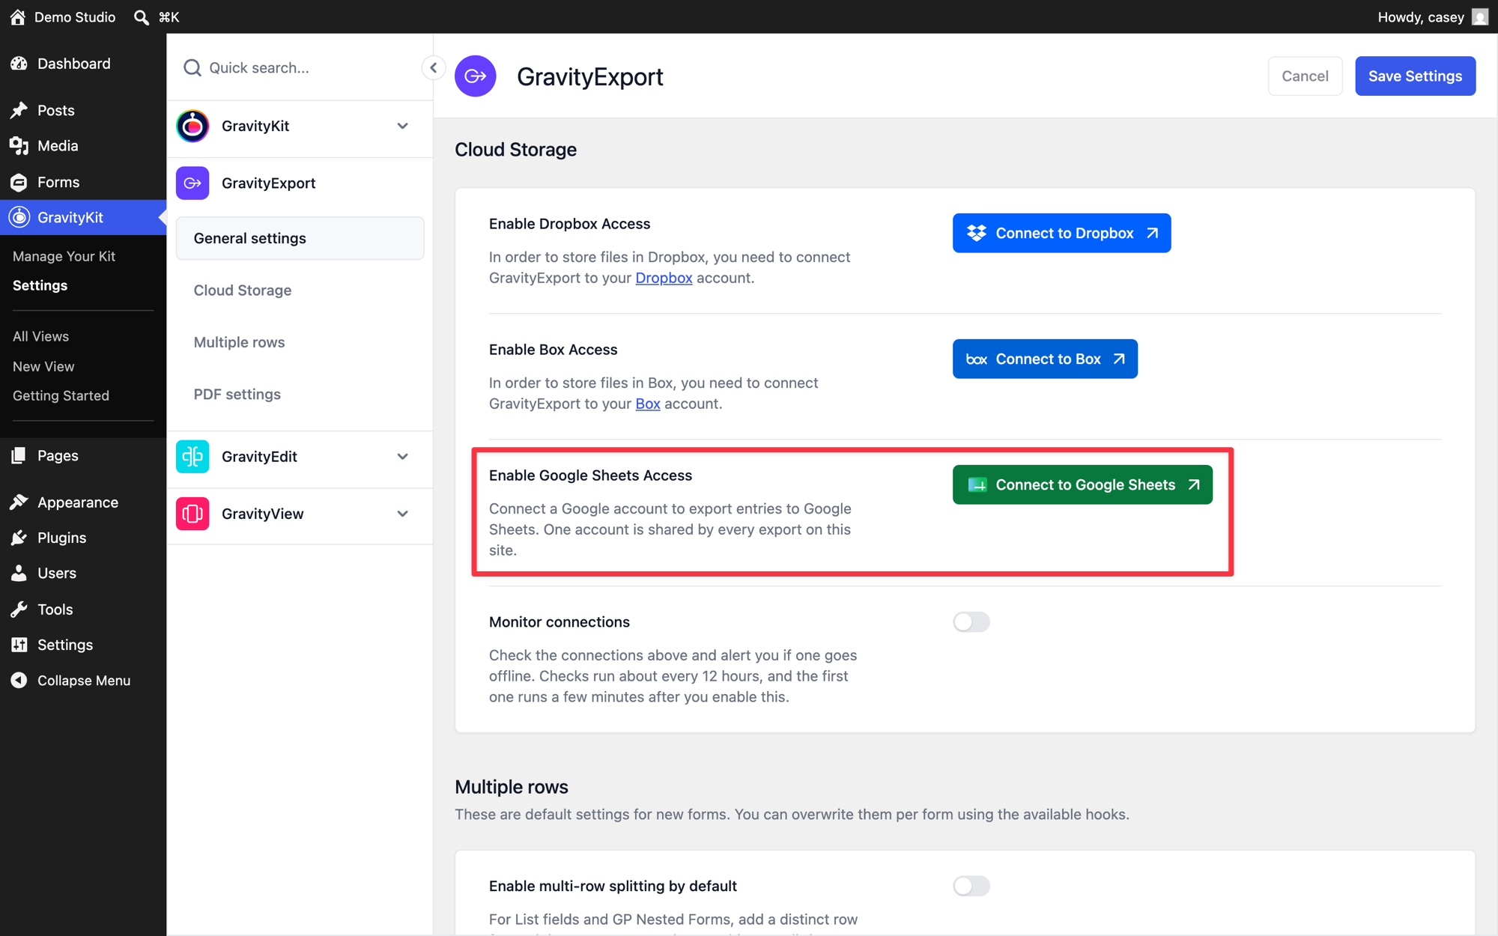Click the GravityExport page title
Image resolution: width=1498 pixels, height=936 pixels.
590,76
